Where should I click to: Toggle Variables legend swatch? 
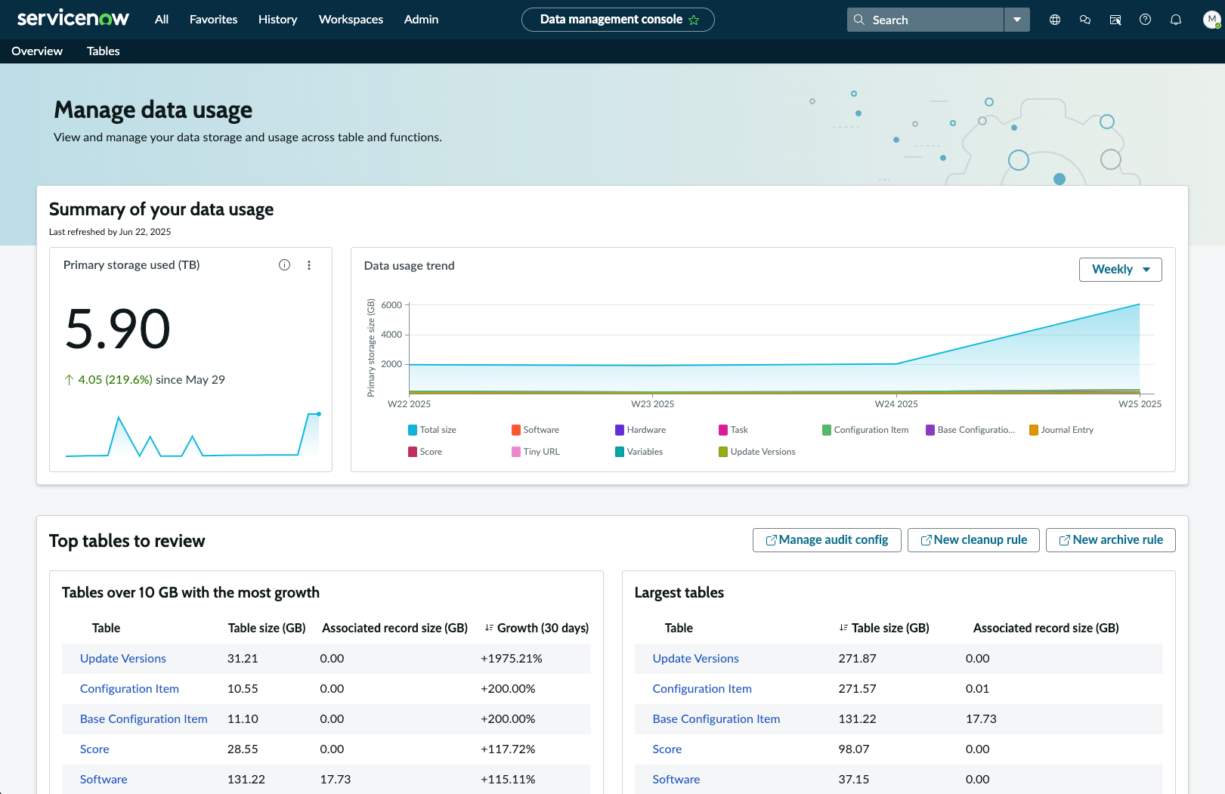620,452
